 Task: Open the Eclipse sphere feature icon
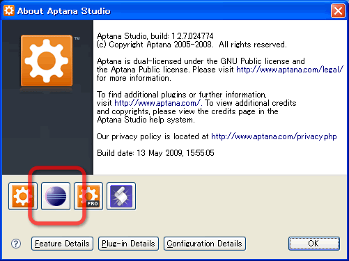click(56, 196)
